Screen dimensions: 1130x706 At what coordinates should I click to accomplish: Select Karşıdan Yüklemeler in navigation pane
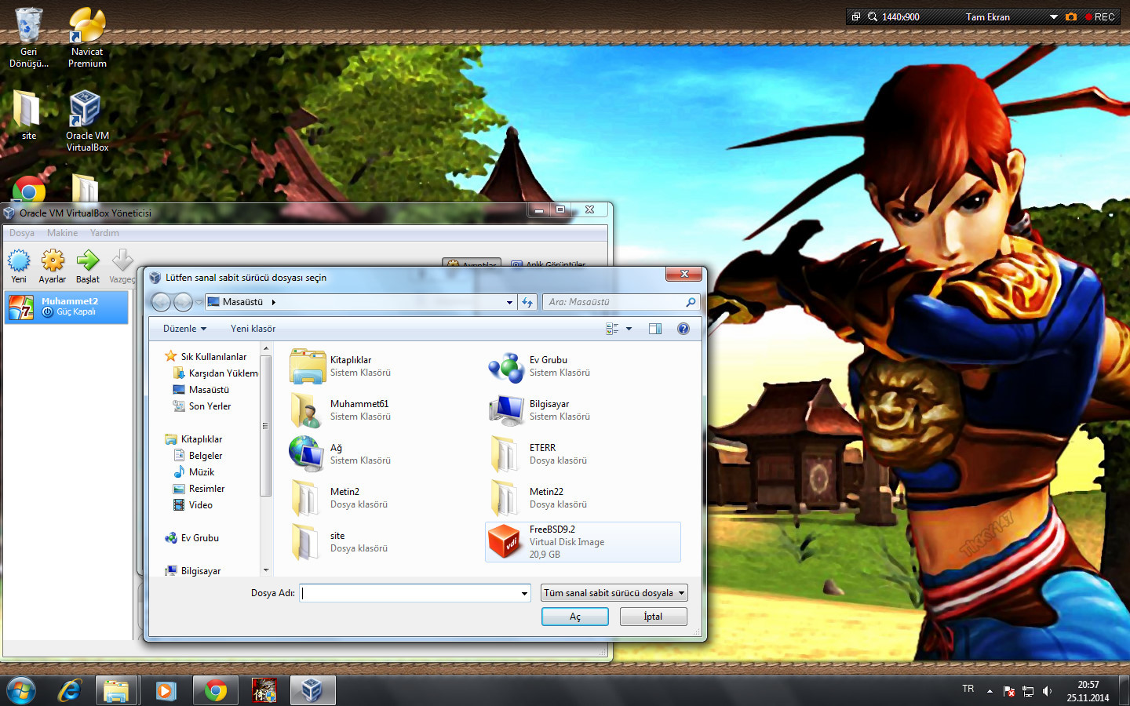(x=216, y=373)
